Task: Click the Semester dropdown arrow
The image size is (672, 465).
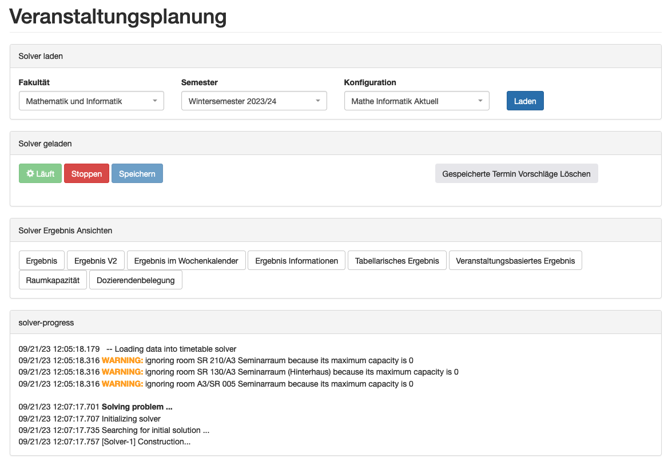Action: tap(317, 101)
